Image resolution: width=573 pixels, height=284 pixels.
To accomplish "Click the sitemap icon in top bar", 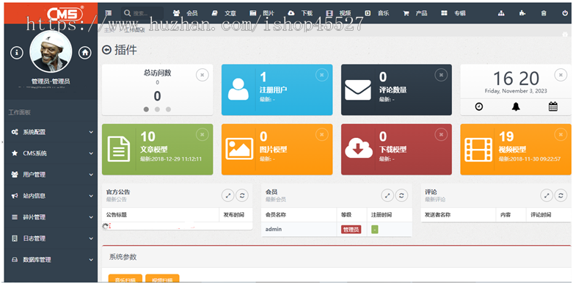I will click(501, 13).
